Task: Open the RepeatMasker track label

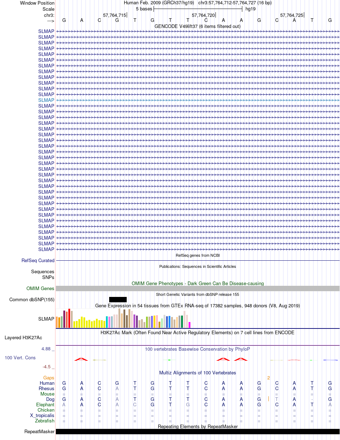Action: (39, 431)
